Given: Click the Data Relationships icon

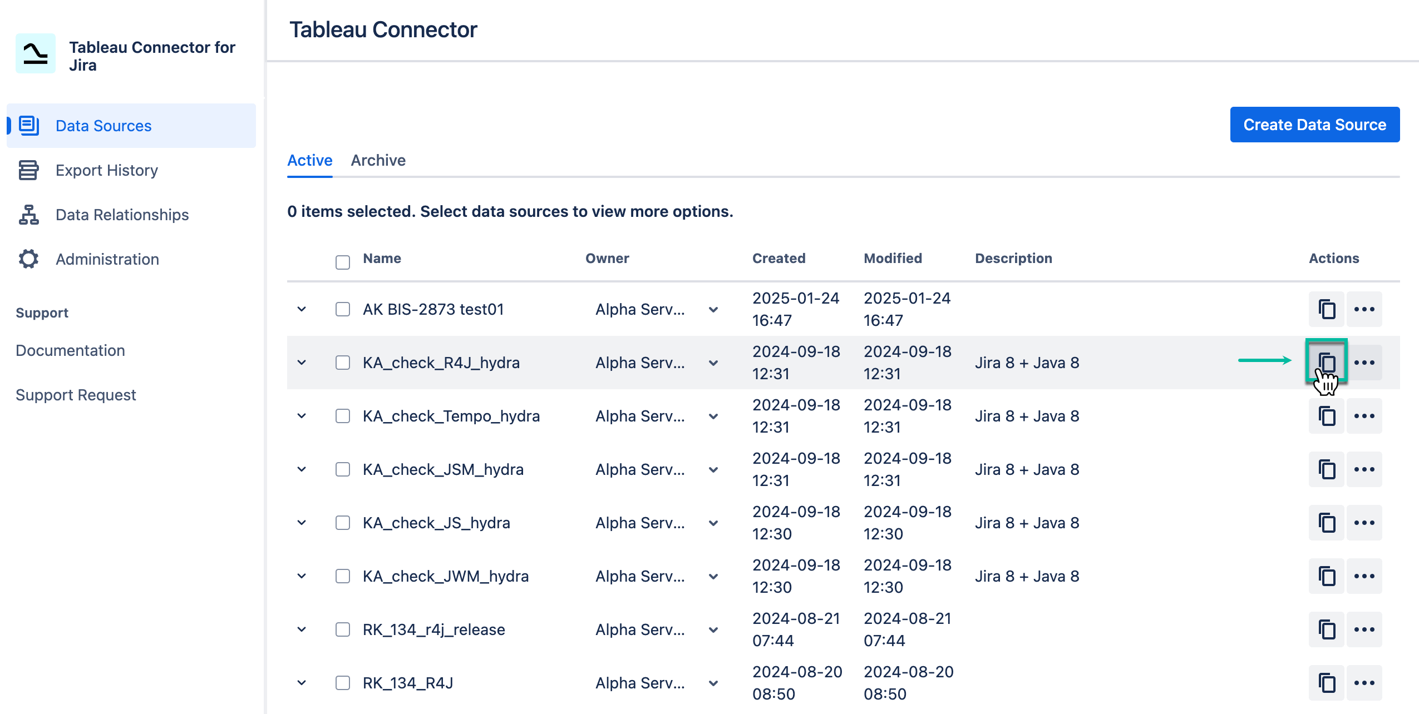Looking at the screenshot, I should [x=28, y=215].
